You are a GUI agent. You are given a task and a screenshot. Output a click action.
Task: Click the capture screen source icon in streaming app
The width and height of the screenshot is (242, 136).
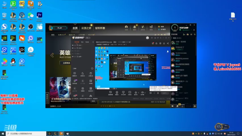110,93
